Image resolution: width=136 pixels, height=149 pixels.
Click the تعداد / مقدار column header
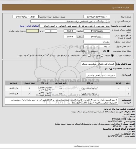click(29, 83)
